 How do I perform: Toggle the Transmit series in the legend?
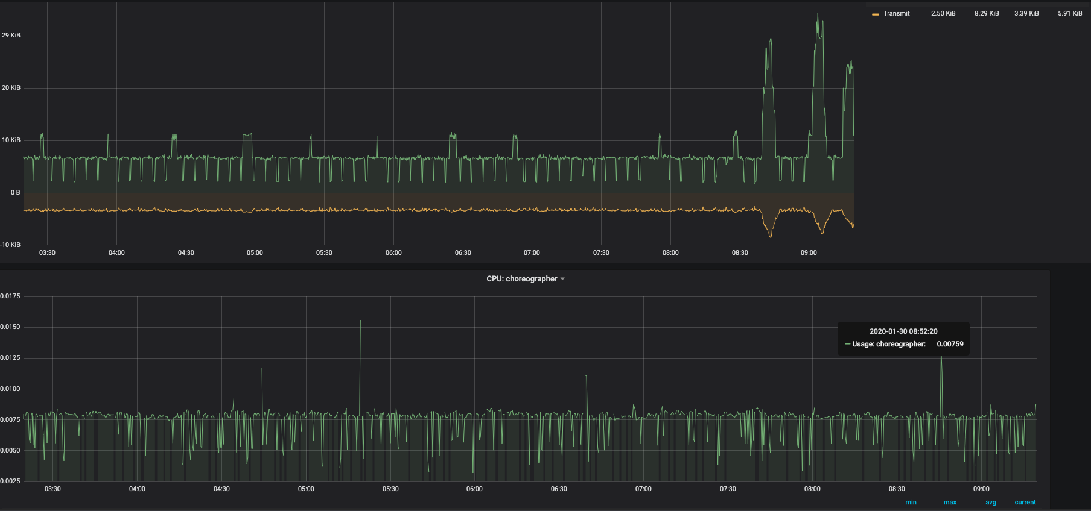(896, 13)
